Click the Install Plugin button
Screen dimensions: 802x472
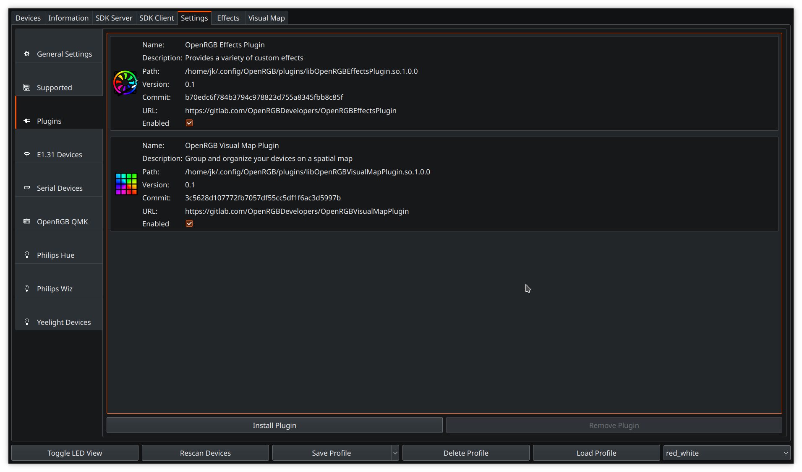click(274, 425)
